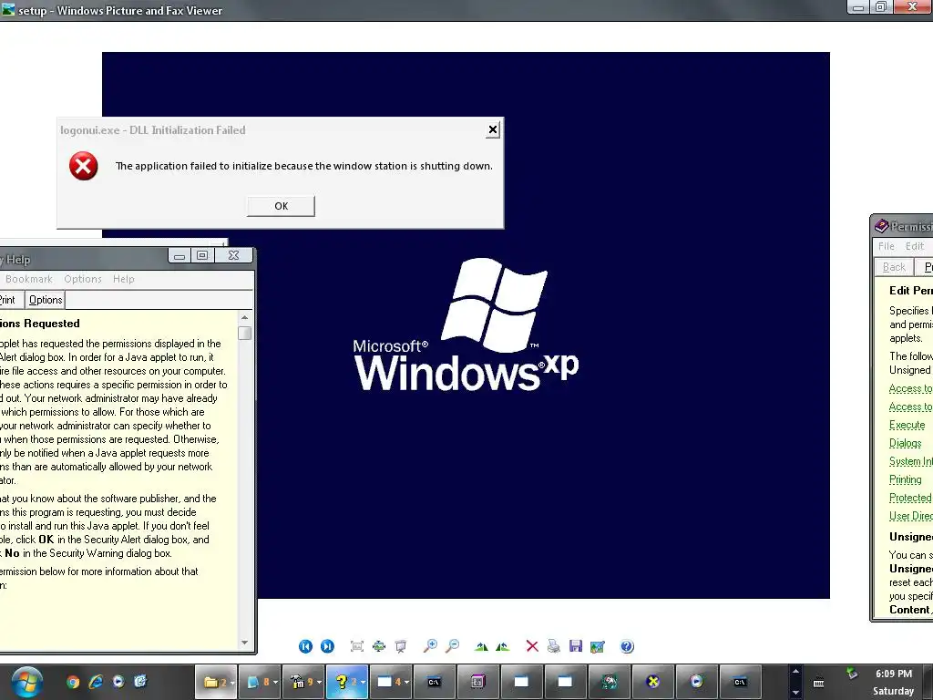Open the viewer Help icon

[627, 646]
